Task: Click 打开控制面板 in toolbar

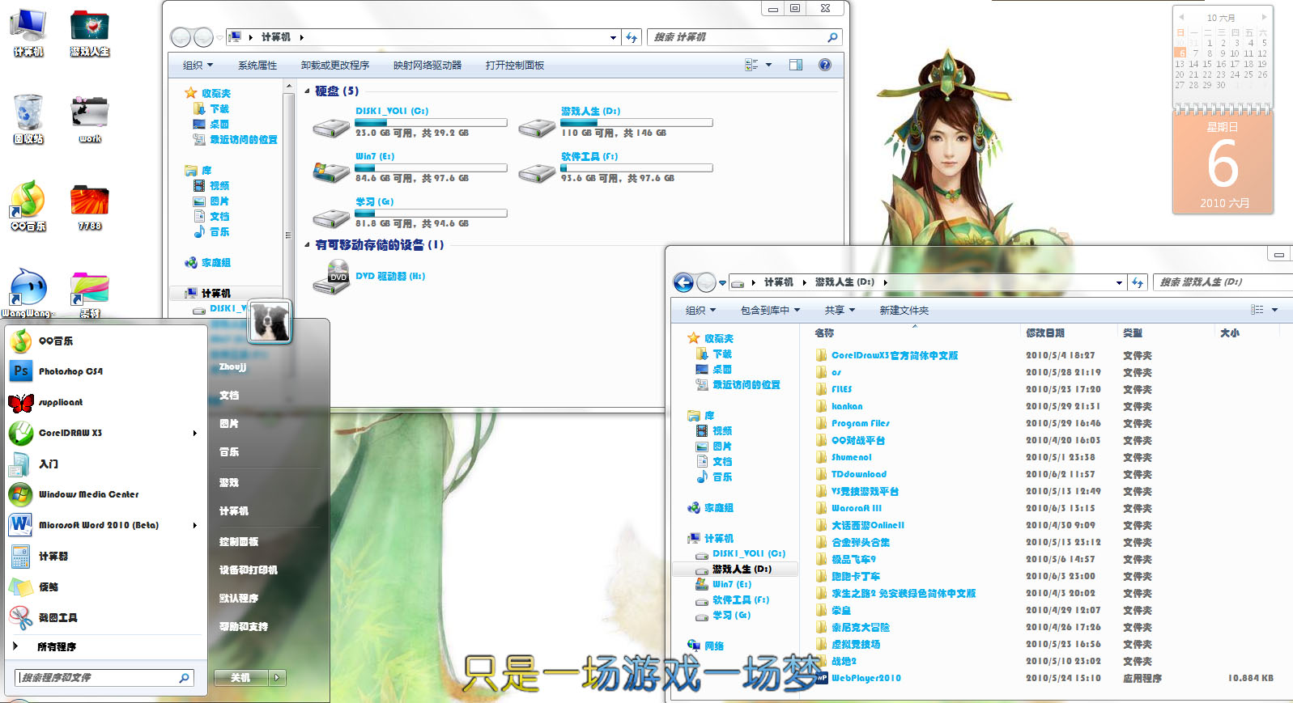Action: 515,65
